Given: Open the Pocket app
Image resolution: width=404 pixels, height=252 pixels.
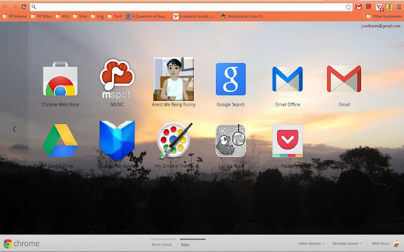Looking at the screenshot, I should [287, 140].
